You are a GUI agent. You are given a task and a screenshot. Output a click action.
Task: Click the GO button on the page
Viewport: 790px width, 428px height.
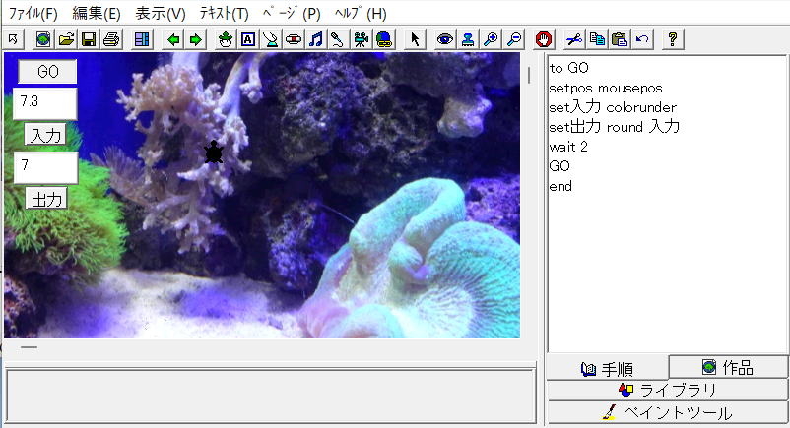coord(48,72)
